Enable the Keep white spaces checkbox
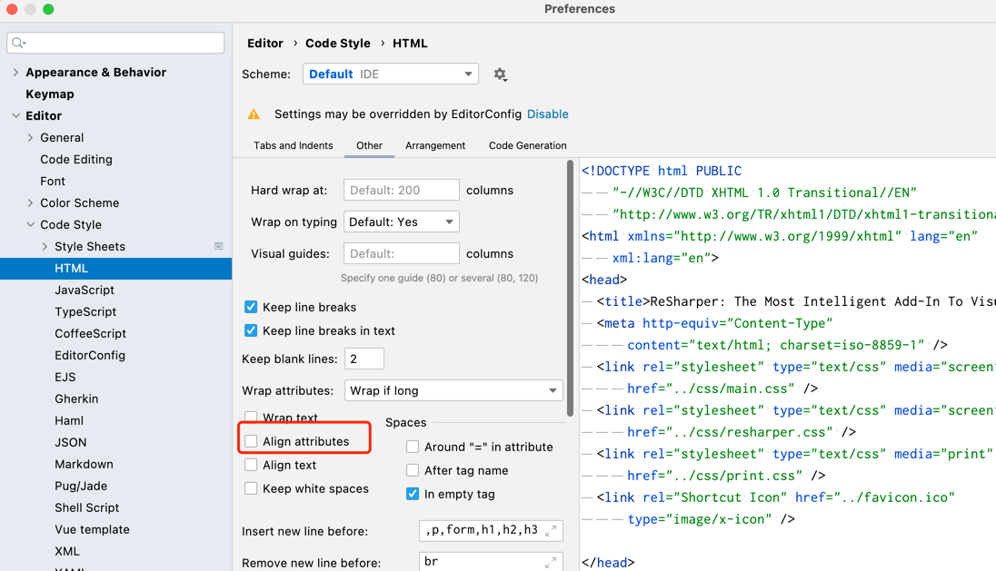The width and height of the screenshot is (996, 571). 251,488
